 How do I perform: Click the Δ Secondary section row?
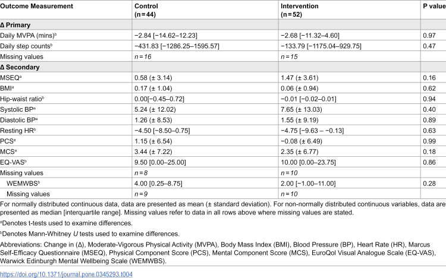click(223, 67)
